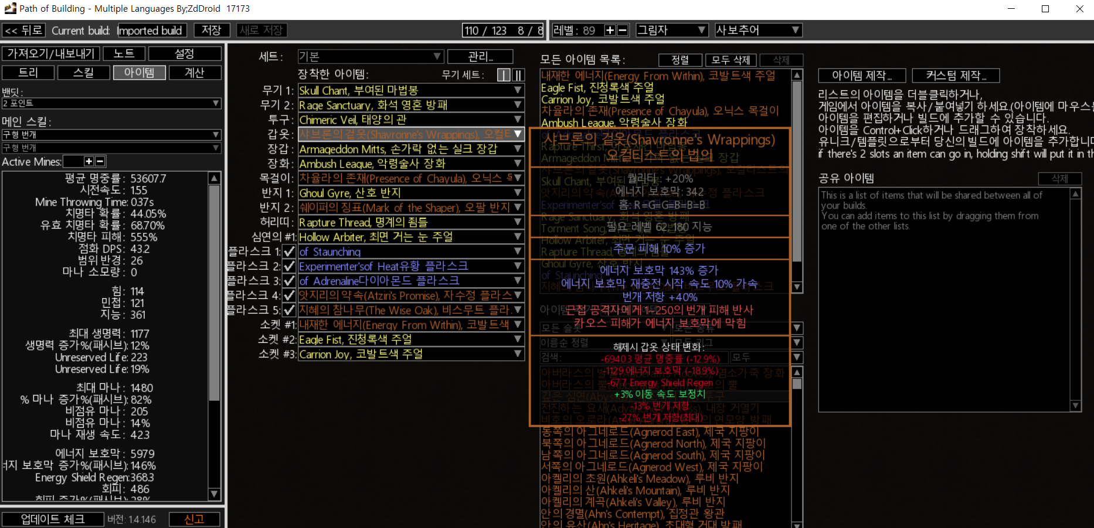
Task: Click shared items list scroll-up arrow
Action: click(1076, 194)
